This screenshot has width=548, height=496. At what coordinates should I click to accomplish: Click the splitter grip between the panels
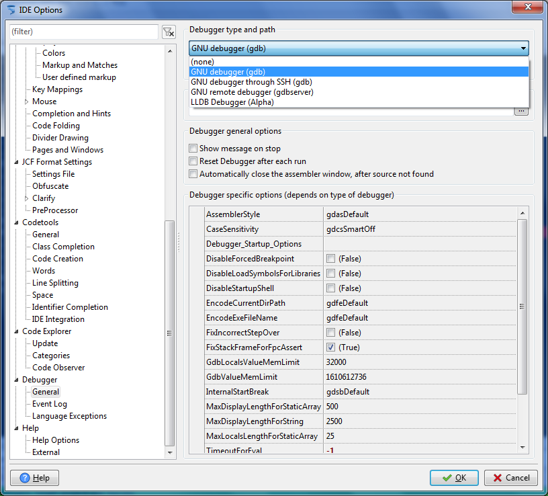[179, 242]
